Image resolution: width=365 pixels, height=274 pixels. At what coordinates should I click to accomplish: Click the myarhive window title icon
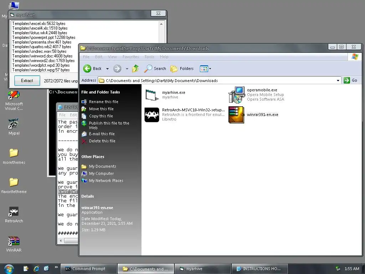pyautogui.click(x=12, y=15)
